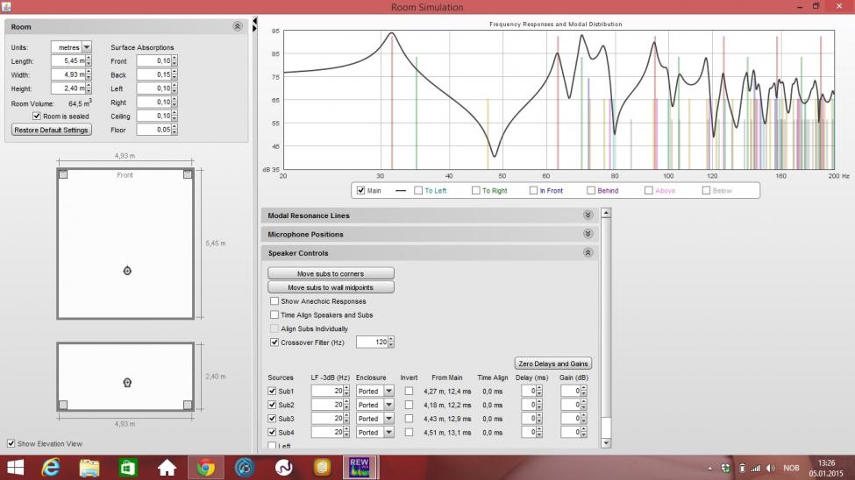The width and height of the screenshot is (855, 480).
Task: Select the listener head icon in plan view
Action: point(127,271)
